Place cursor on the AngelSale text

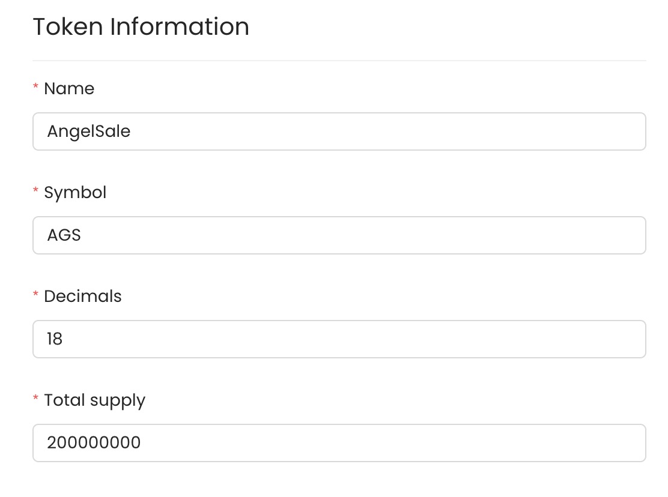coord(89,131)
